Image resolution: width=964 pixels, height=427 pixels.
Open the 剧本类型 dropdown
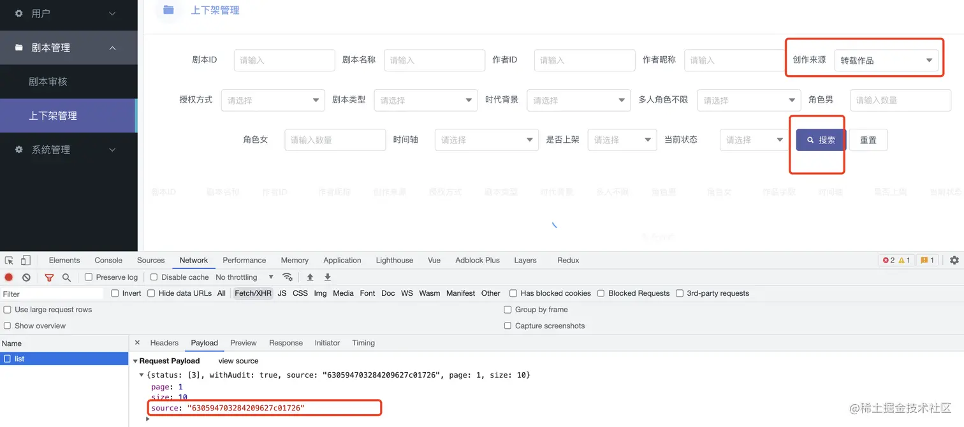click(x=426, y=100)
